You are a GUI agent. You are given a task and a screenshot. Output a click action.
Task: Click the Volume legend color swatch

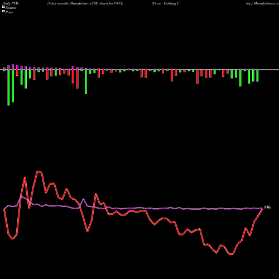3,7
